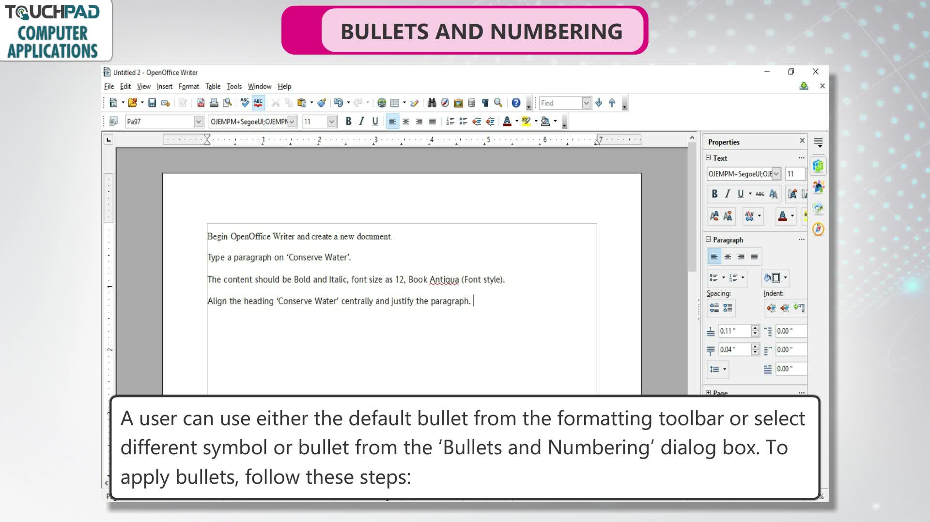
Task: Open the Navigator compass icon in toolbar
Action: click(445, 103)
